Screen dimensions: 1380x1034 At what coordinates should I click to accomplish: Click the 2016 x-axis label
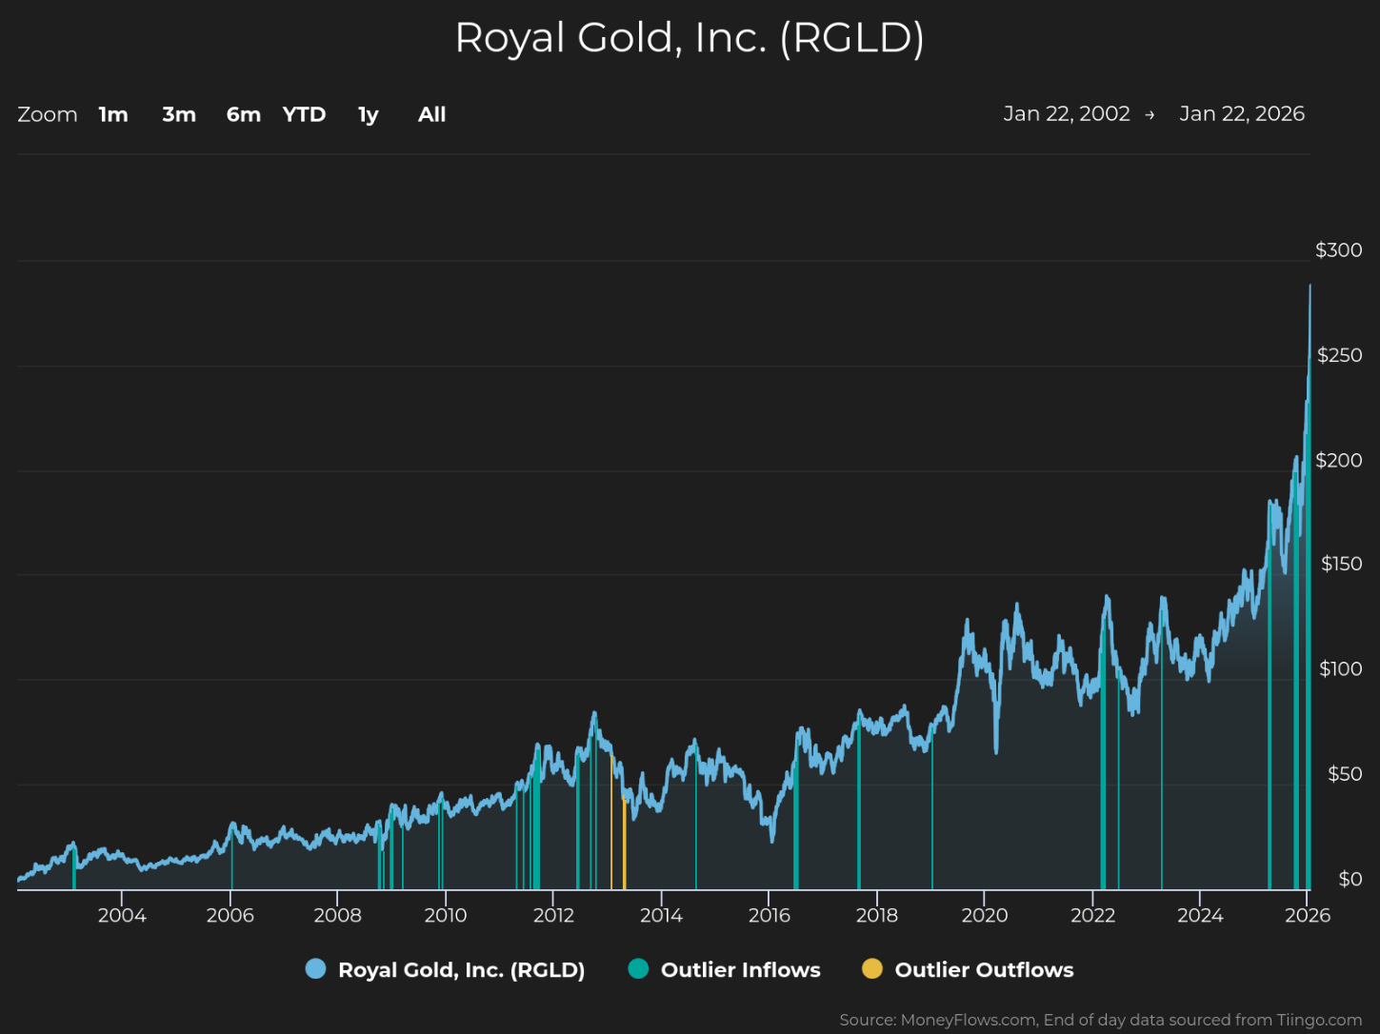770,915
